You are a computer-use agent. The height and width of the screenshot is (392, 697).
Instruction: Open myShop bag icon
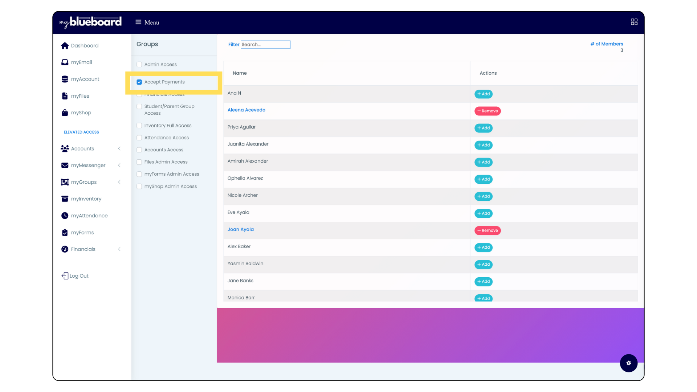(65, 113)
